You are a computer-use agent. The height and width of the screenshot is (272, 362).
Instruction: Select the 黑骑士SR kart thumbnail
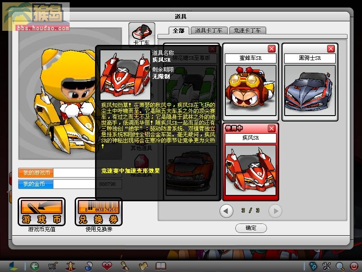310,90
